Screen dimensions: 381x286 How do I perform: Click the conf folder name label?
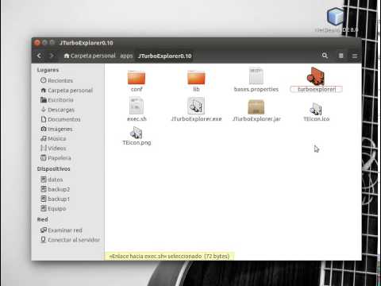tap(137, 89)
